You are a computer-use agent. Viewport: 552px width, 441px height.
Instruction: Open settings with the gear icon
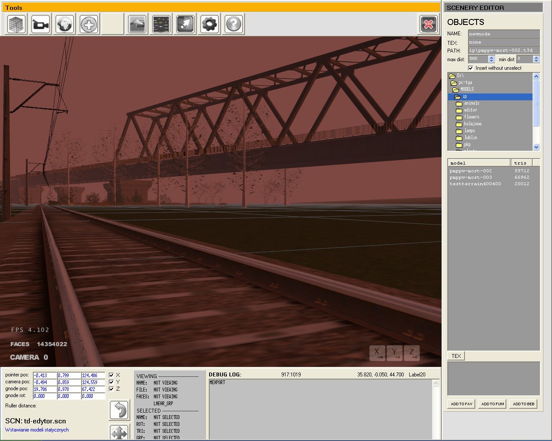210,24
